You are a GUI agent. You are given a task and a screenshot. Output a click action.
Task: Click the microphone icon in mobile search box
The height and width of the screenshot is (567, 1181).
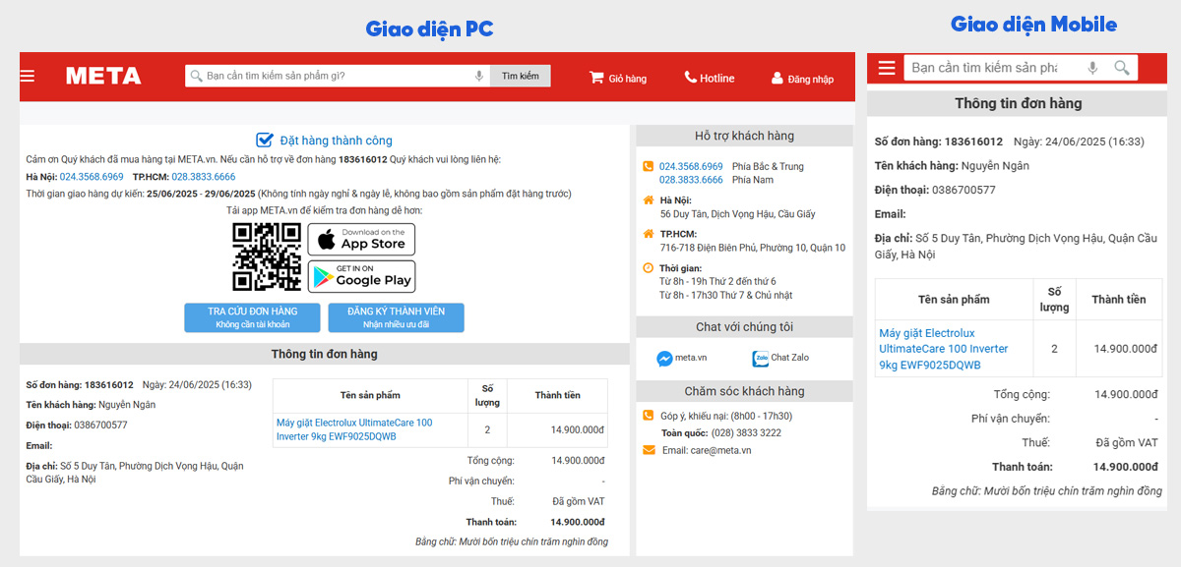[1092, 68]
